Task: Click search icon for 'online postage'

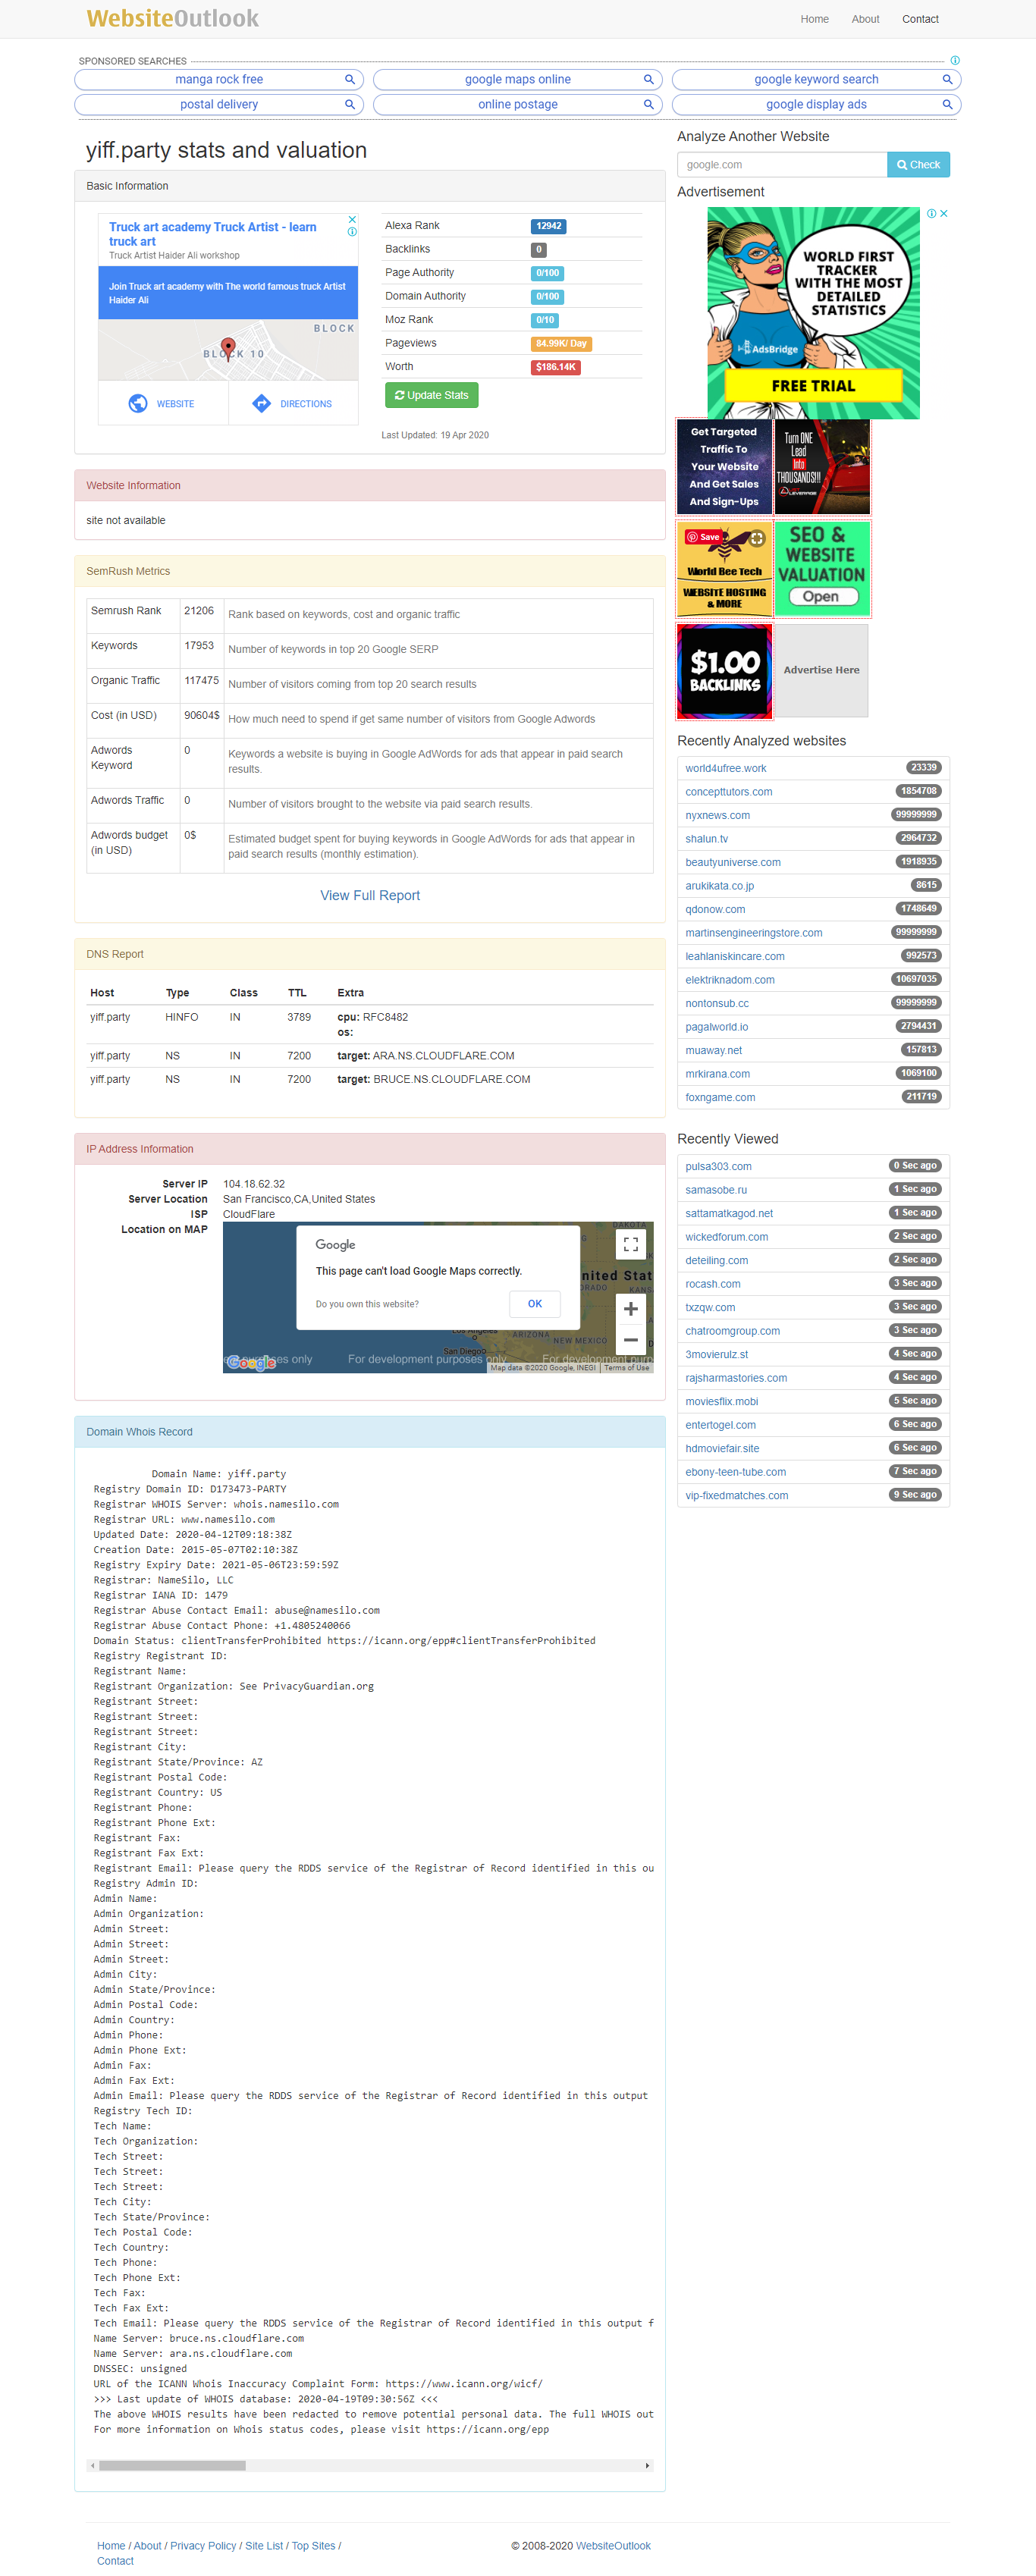Action: (648, 104)
